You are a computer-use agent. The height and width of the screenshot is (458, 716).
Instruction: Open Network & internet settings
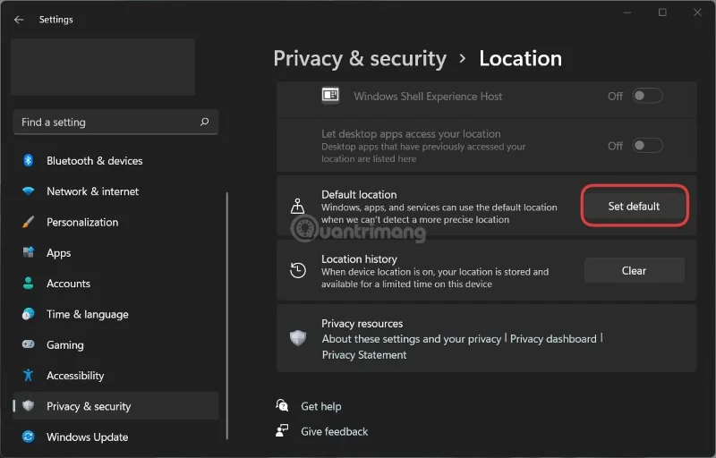[115, 191]
